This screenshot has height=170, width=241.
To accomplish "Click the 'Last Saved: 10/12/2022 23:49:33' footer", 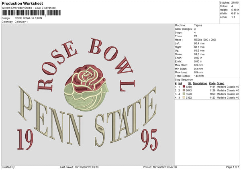I will (x=79, y=167).
